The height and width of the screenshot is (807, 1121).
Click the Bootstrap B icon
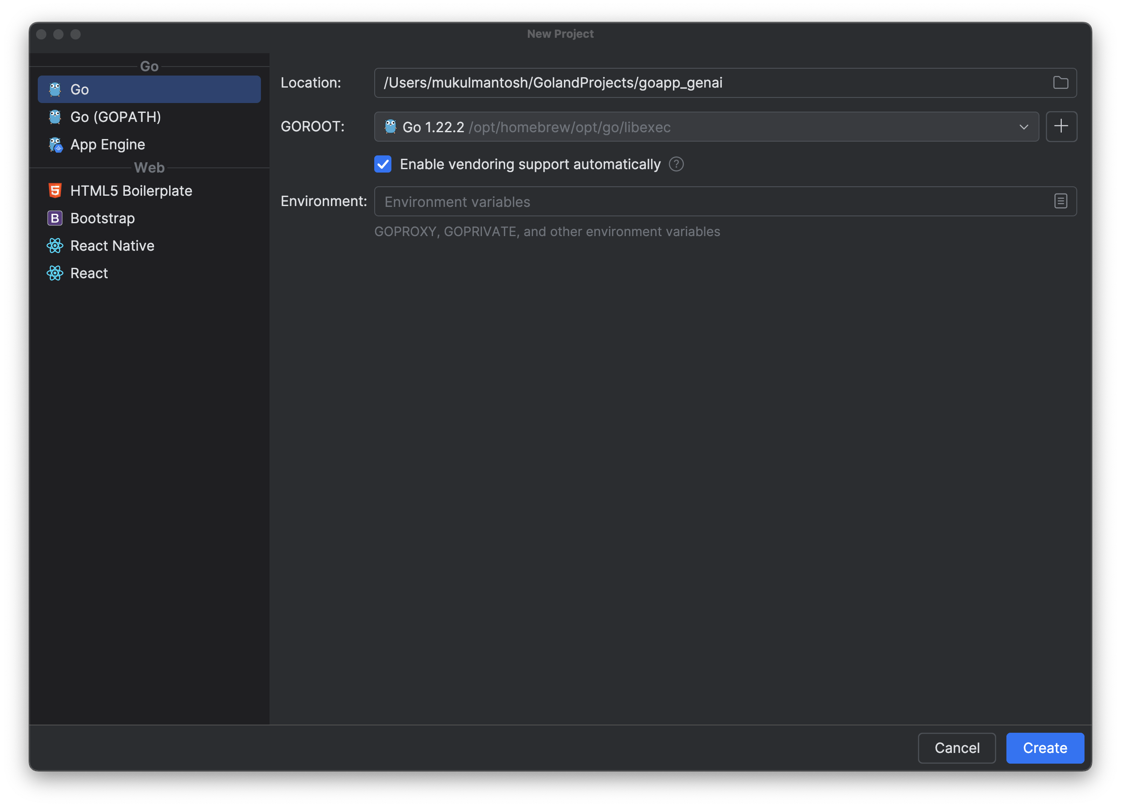click(55, 218)
